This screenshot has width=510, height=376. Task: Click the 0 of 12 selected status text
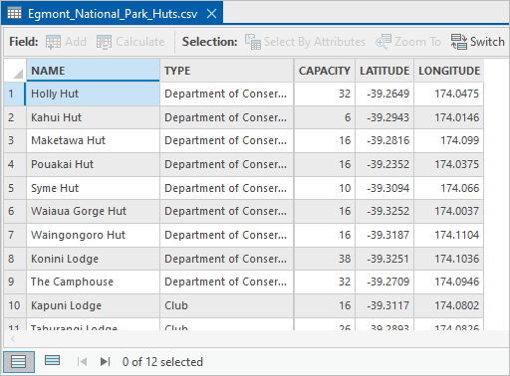click(x=162, y=362)
